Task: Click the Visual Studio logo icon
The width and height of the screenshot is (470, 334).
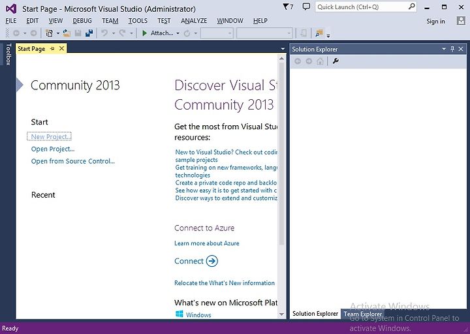Action: click(11, 8)
